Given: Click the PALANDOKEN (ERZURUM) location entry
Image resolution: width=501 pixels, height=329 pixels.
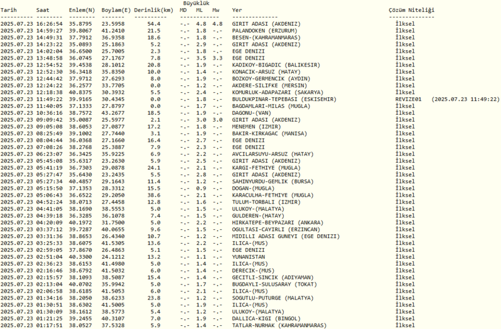Looking at the screenshot, I should (x=265, y=30).
